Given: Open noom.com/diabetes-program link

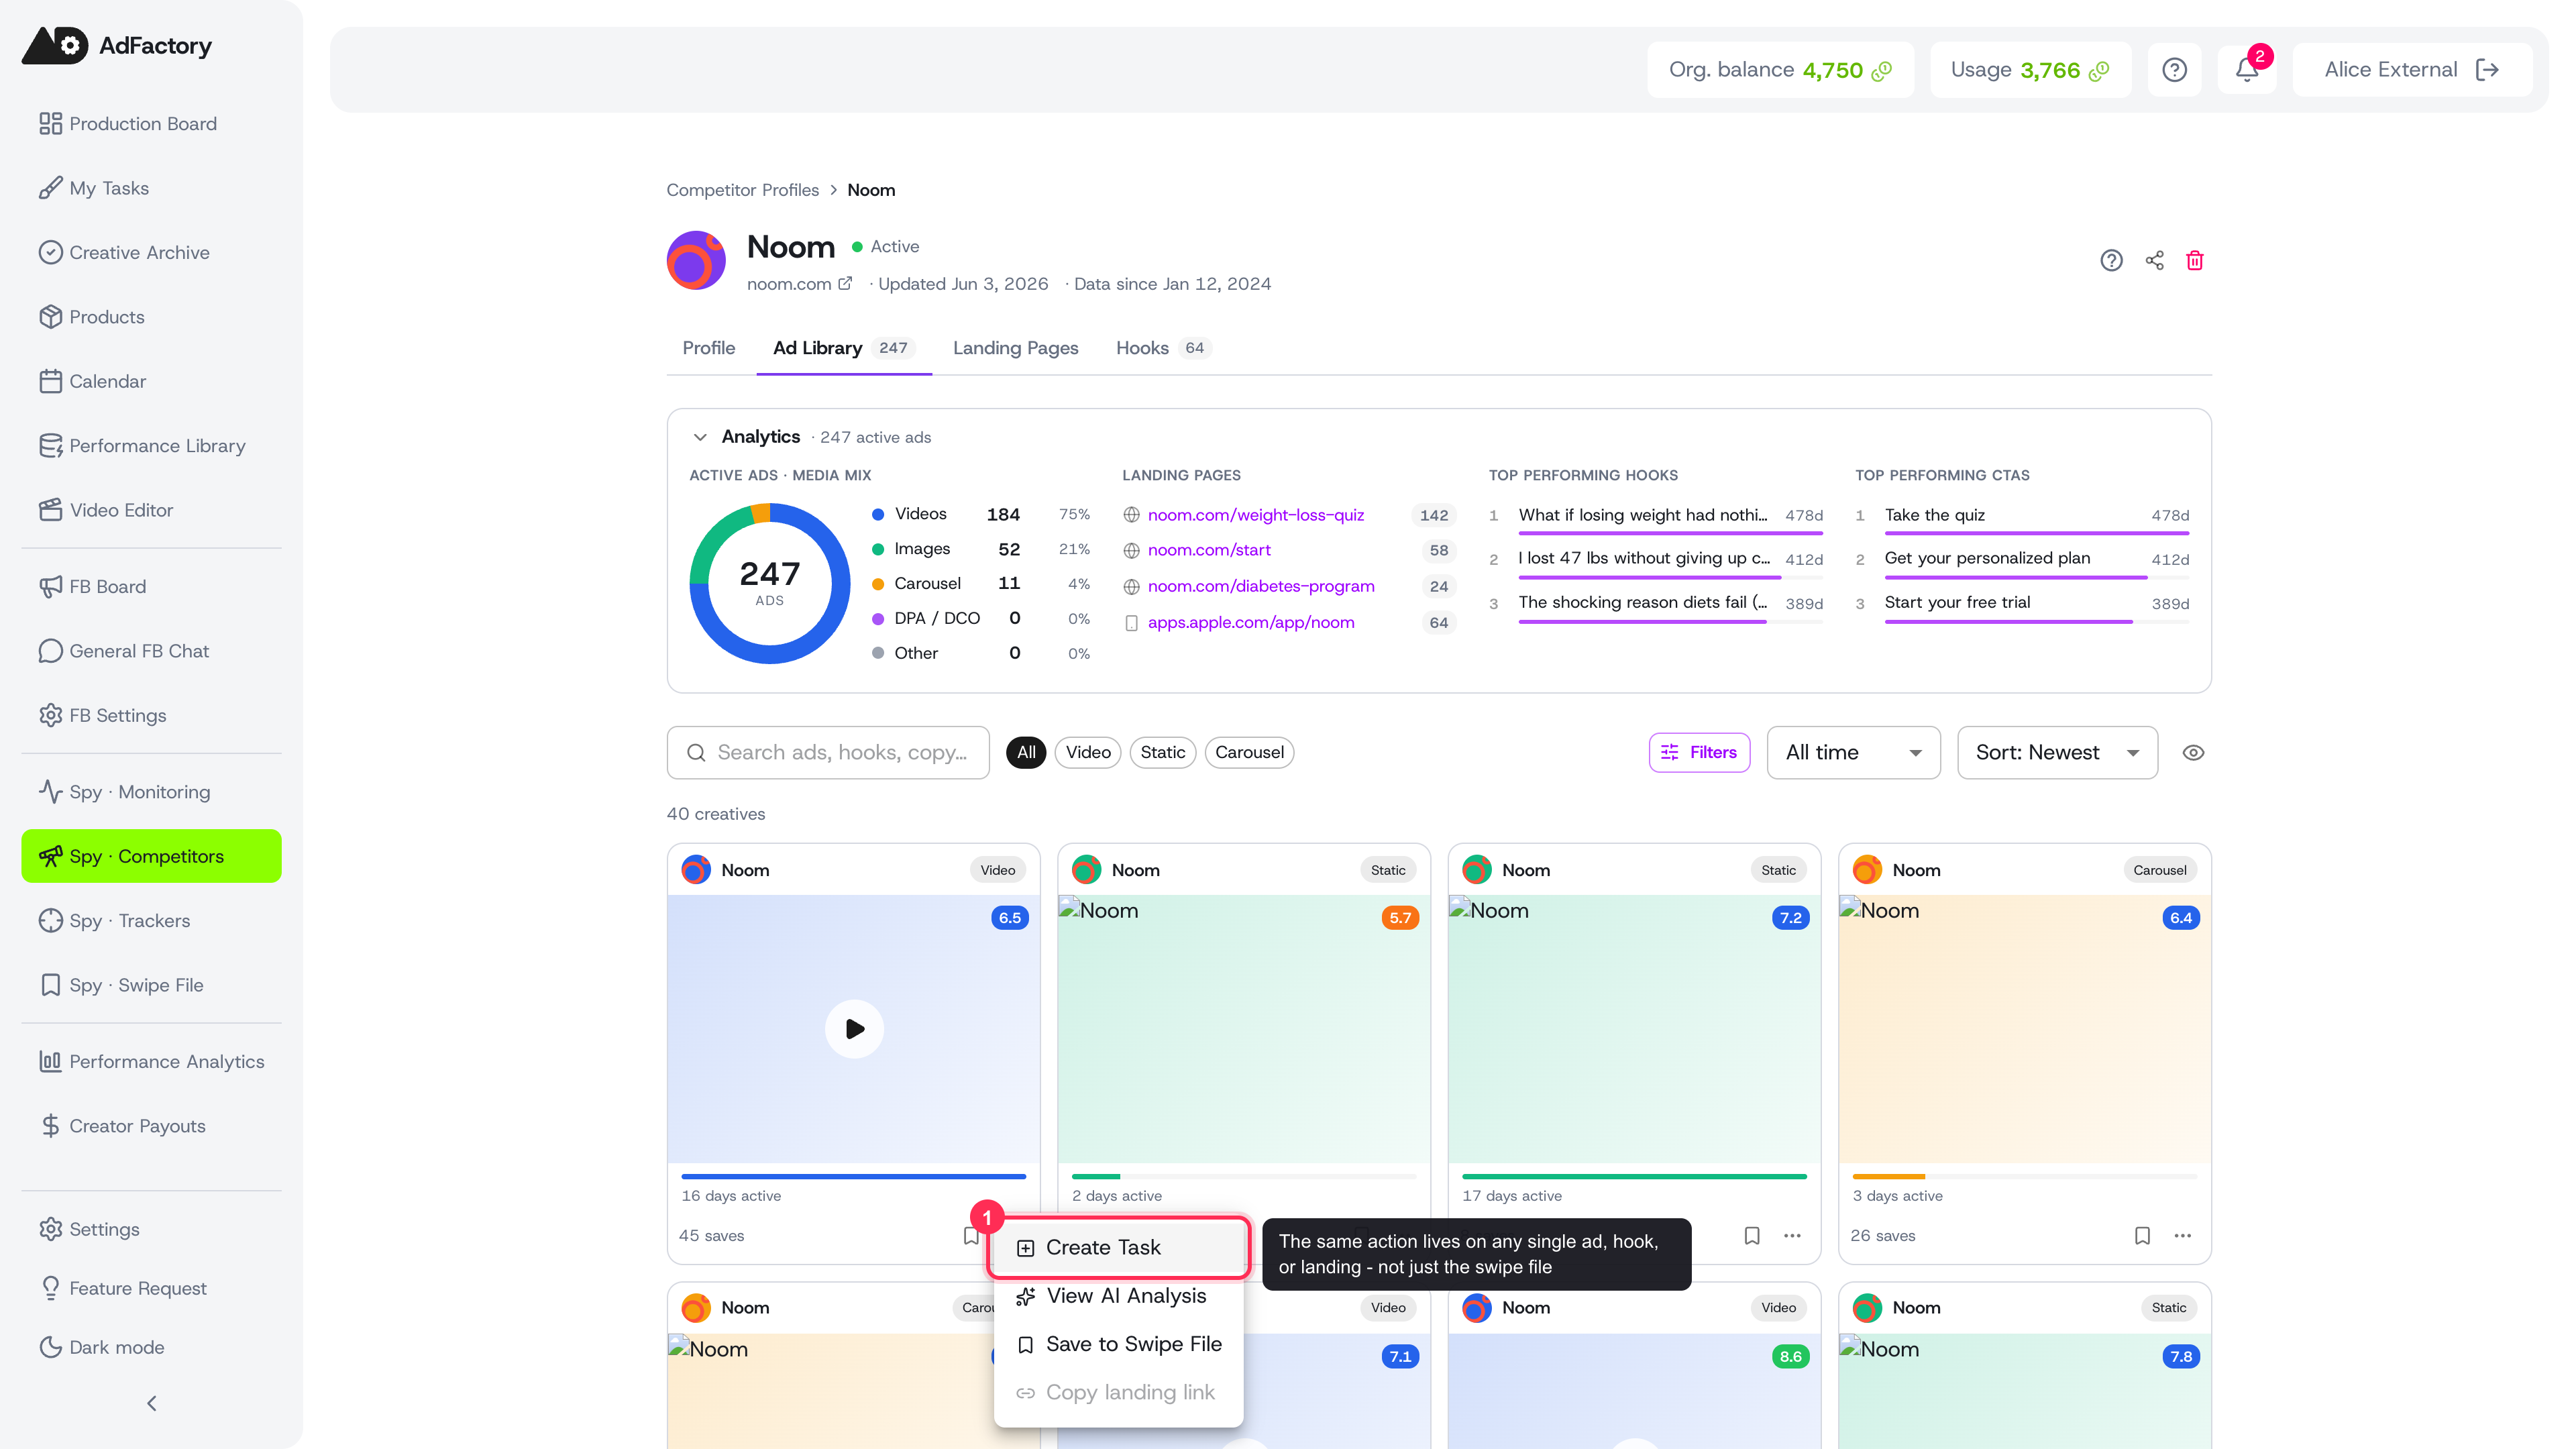Looking at the screenshot, I should tap(1260, 586).
